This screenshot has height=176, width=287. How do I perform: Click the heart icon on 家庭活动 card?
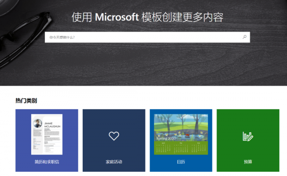click(x=114, y=136)
